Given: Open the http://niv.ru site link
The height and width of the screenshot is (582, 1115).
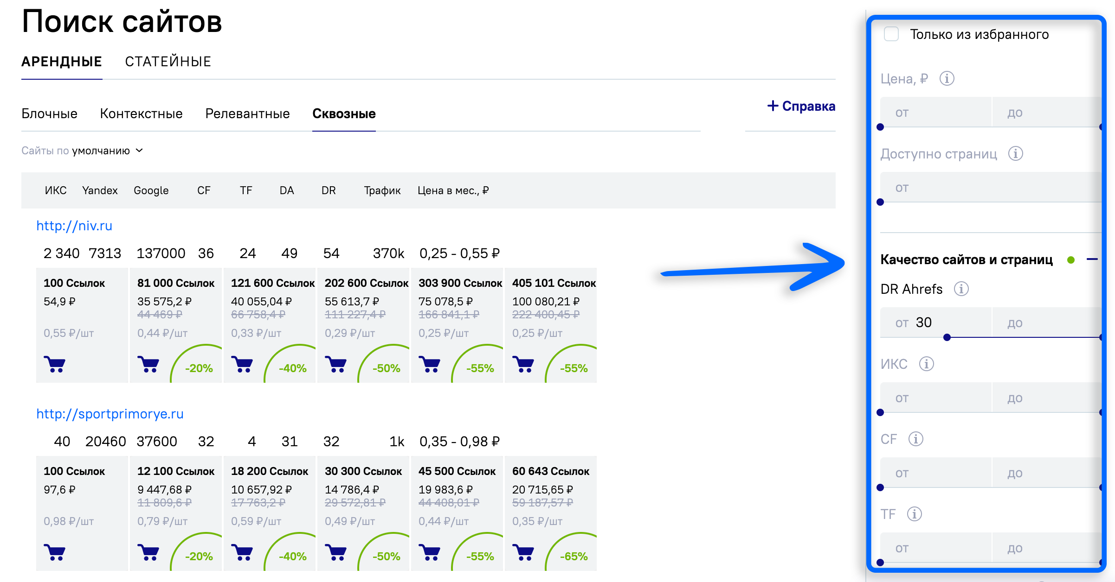Looking at the screenshot, I should point(74,226).
